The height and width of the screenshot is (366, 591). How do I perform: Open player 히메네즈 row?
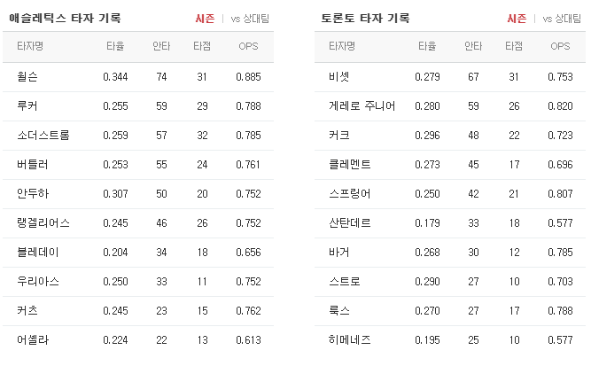[450, 339]
